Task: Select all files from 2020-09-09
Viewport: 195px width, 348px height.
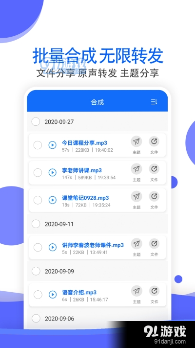Action: pos(36,271)
